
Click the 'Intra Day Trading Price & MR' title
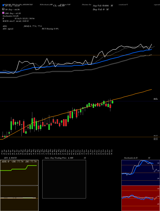click(59, 158)
